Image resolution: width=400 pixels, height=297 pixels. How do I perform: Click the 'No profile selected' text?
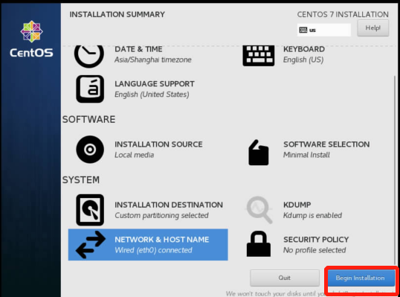pyautogui.click(x=314, y=250)
